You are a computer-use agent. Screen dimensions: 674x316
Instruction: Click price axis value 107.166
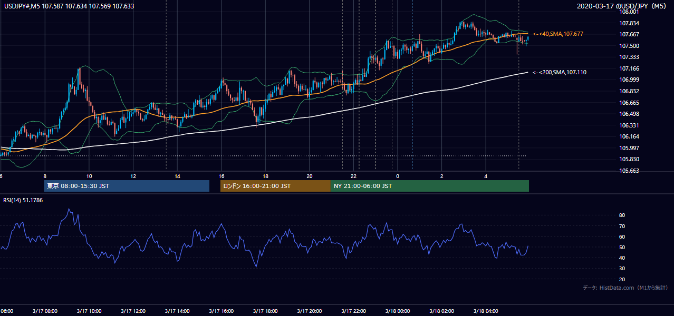pyautogui.click(x=629, y=68)
